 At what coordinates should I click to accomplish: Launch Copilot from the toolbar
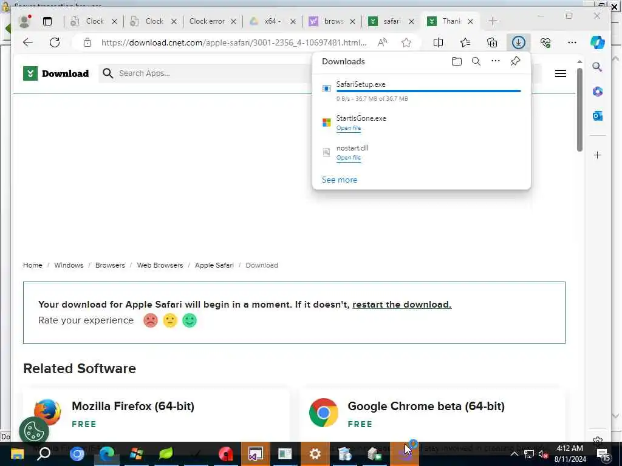(598, 42)
